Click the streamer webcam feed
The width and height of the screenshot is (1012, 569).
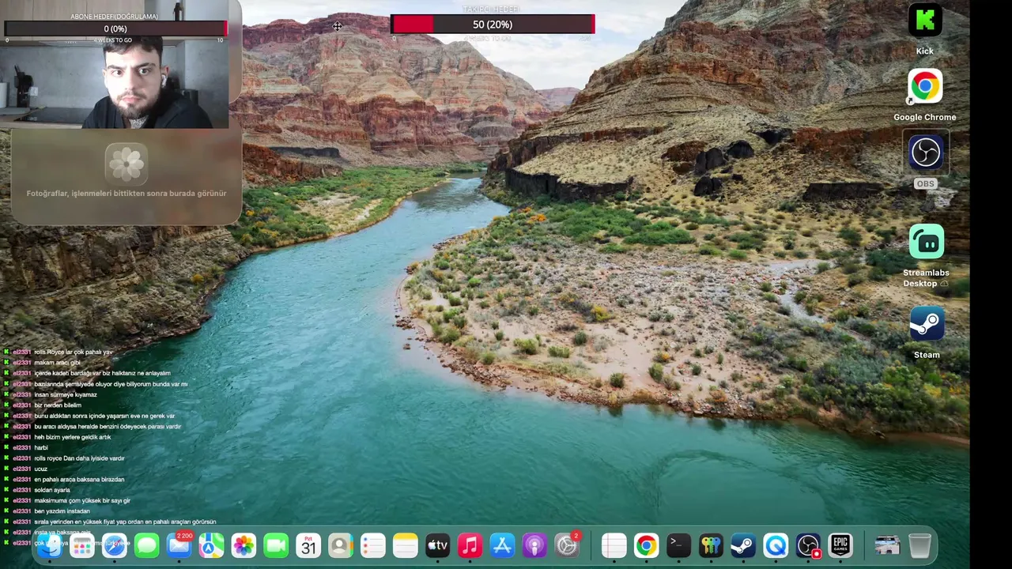pos(115,83)
